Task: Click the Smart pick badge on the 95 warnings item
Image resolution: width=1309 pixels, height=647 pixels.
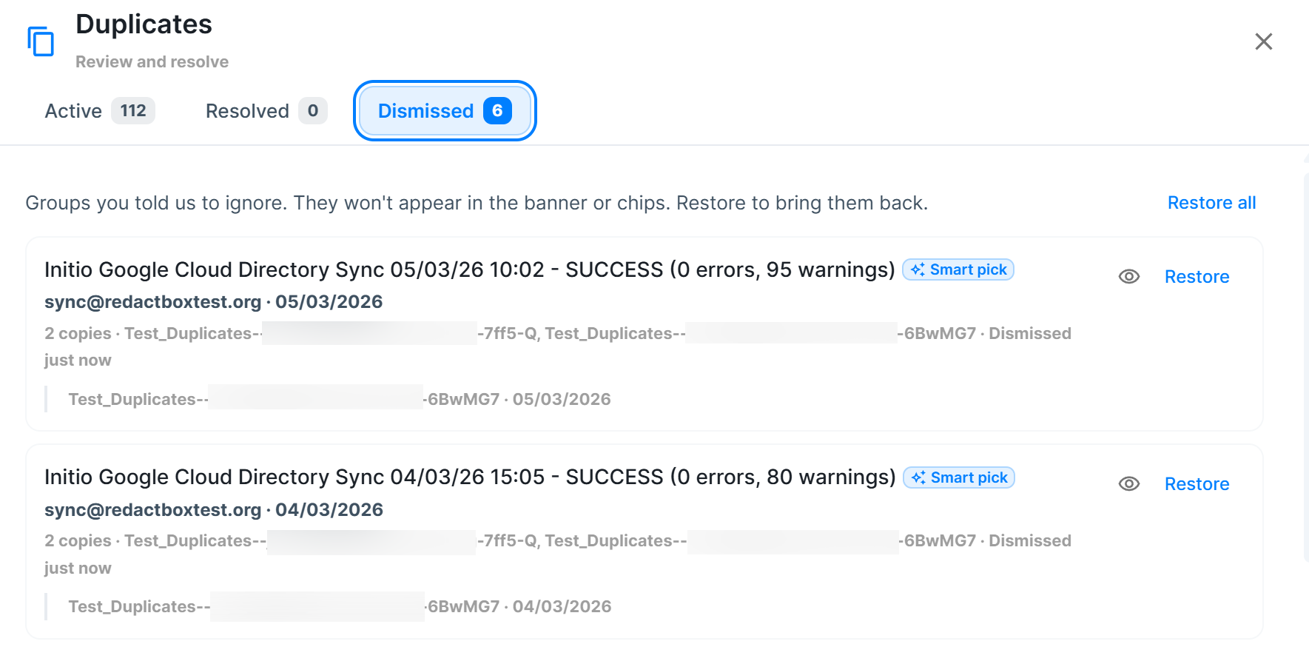Action: coord(958,269)
